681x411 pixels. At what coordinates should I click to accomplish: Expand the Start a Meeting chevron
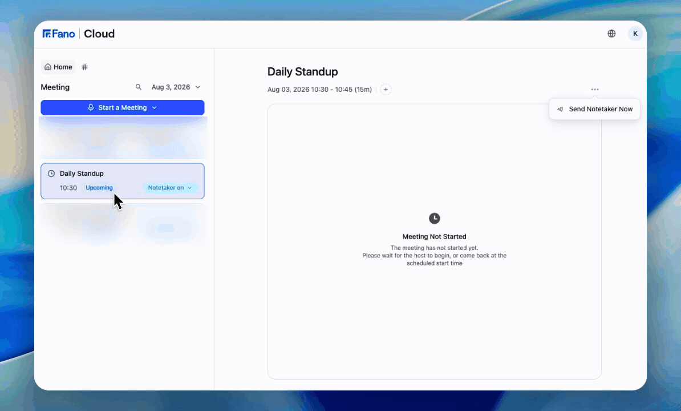coord(154,108)
